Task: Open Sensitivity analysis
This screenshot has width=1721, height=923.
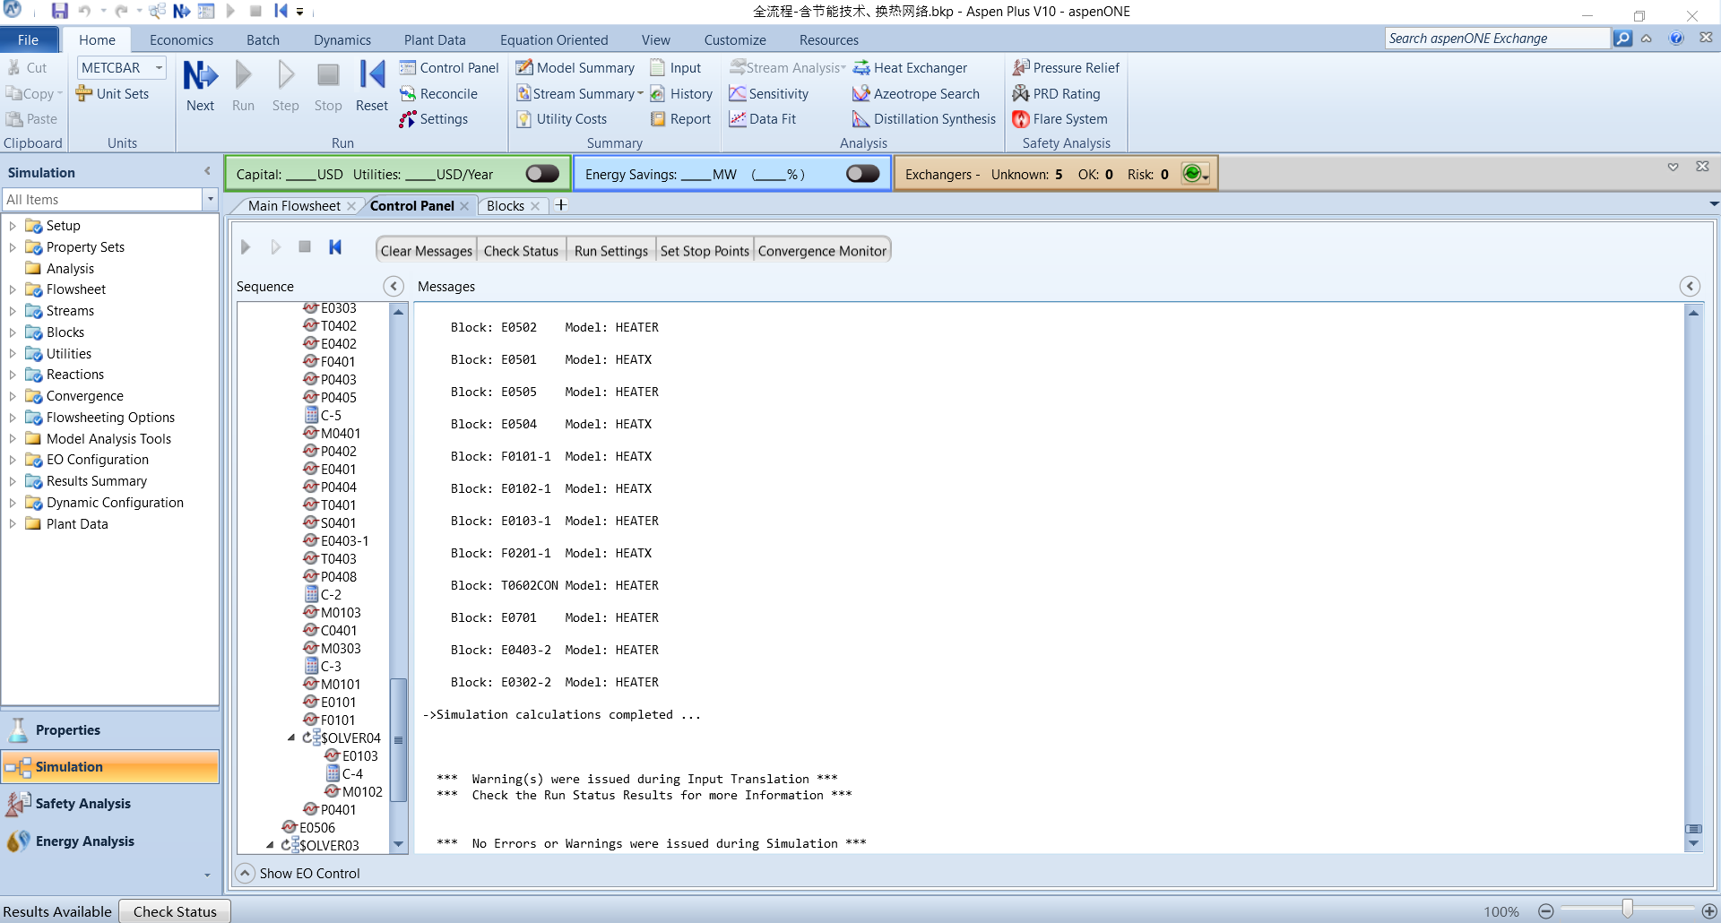Action: [769, 94]
